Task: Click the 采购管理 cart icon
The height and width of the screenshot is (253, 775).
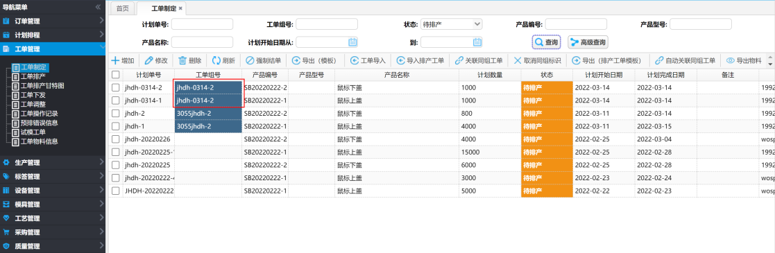Action: click(x=6, y=232)
